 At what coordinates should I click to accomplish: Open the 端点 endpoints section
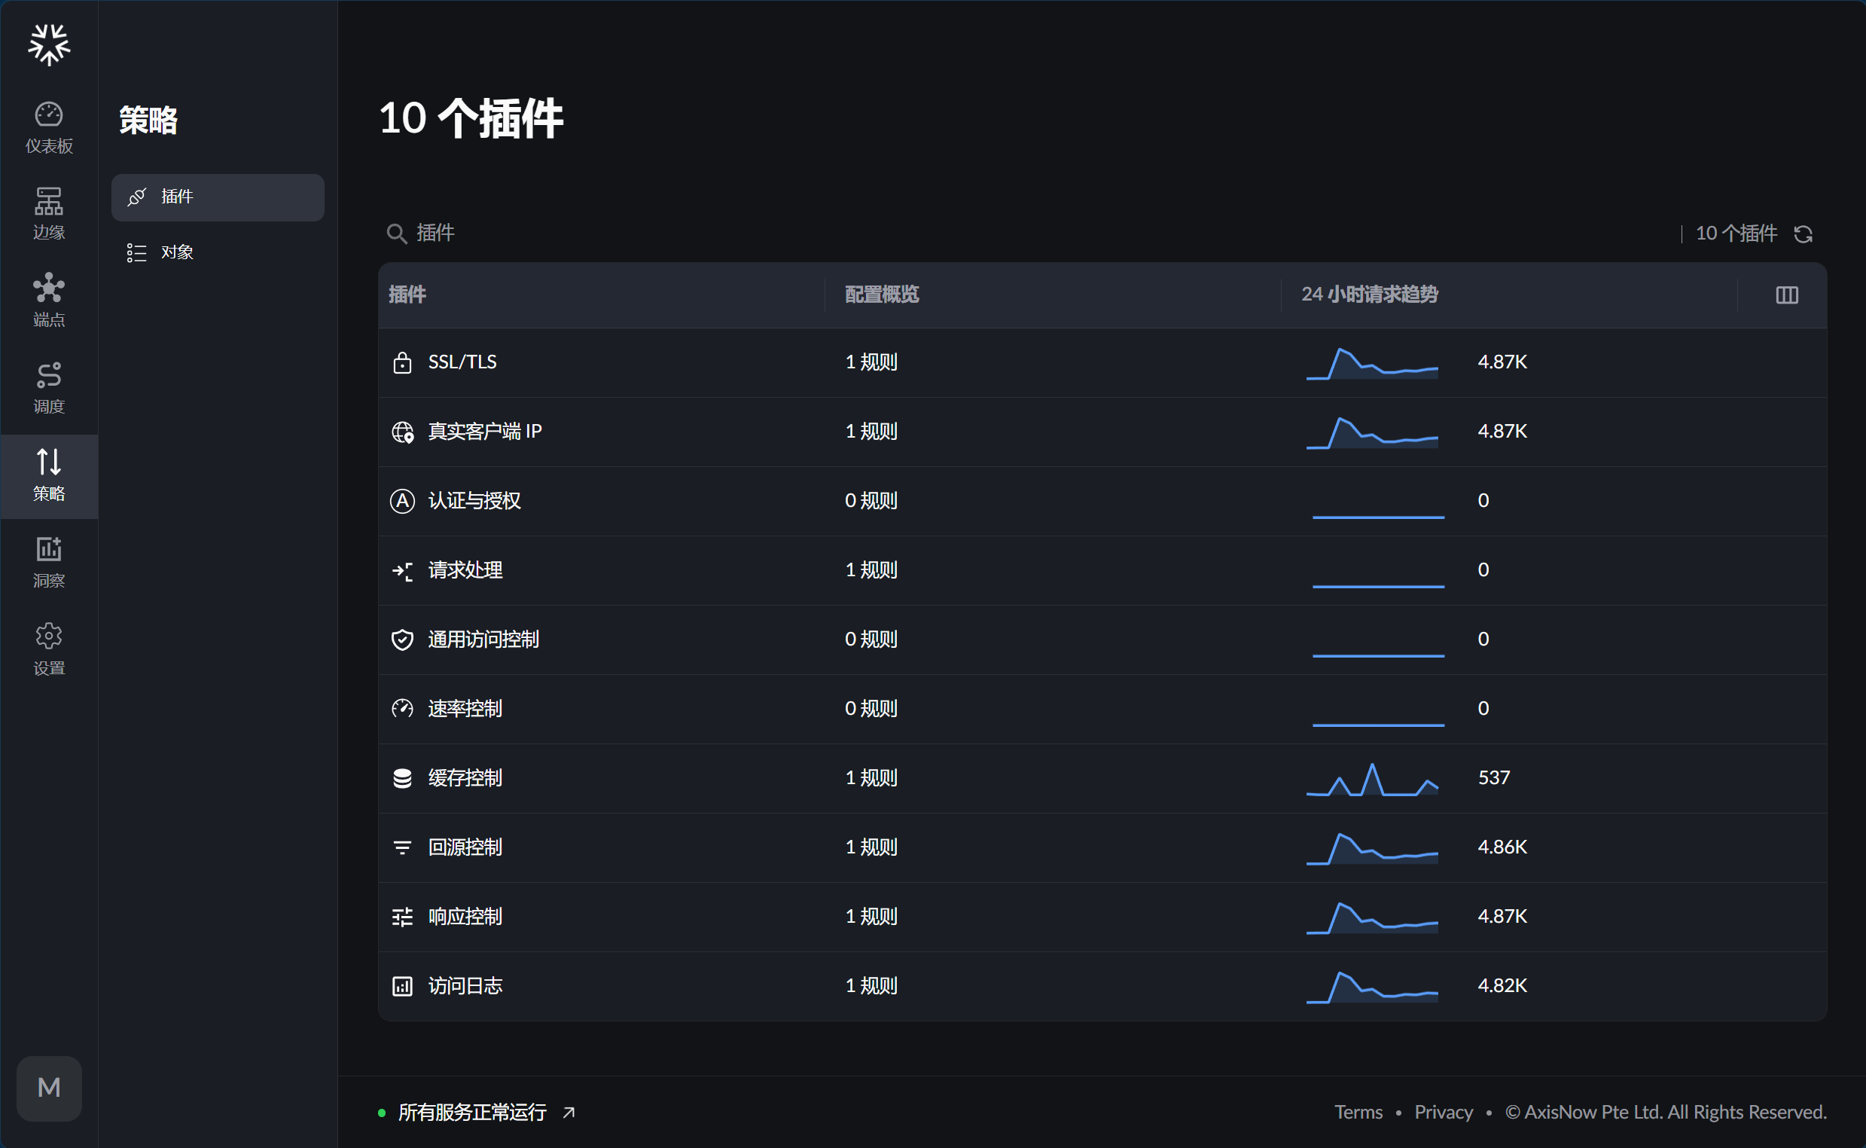(x=50, y=301)
